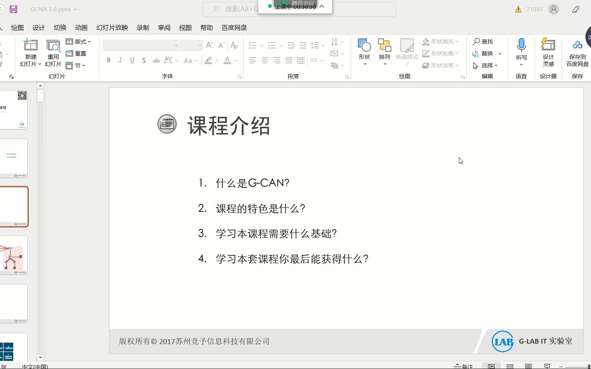Click the 查找 find tool
591x369 pixels.
pyautogui.click(x=483, y=41)
